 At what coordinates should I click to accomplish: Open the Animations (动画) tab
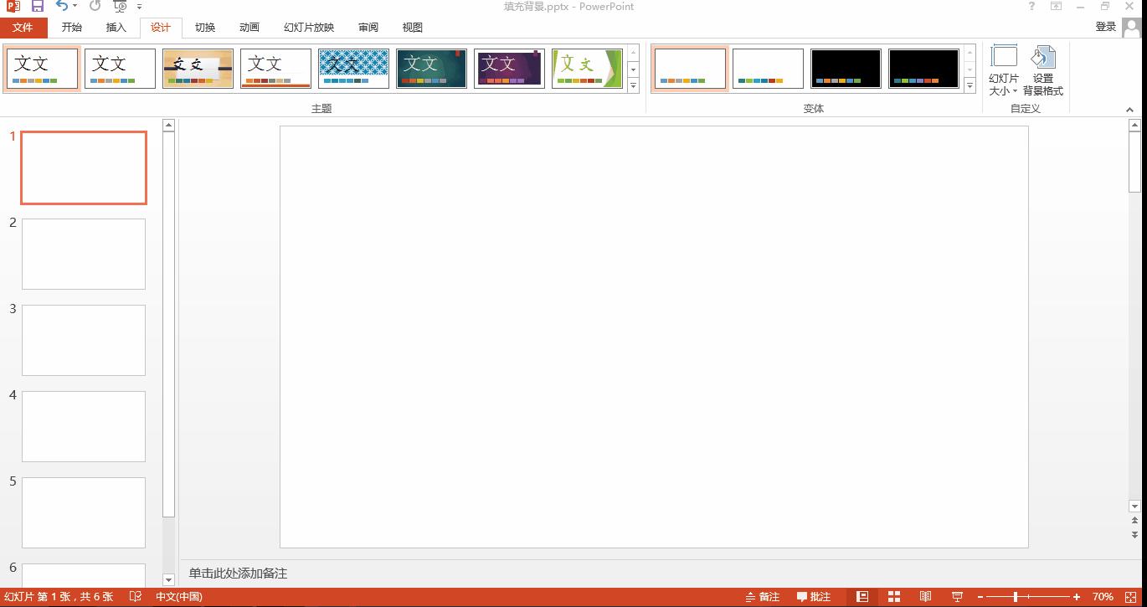(249, 28)
